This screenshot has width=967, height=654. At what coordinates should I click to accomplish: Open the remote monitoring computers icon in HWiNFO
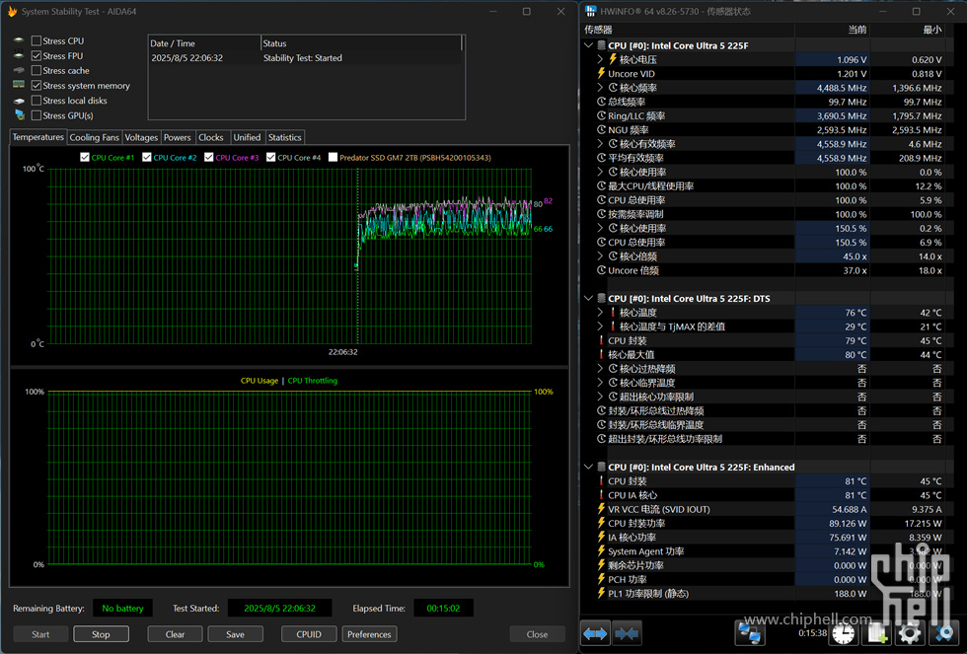click(749, 633)
